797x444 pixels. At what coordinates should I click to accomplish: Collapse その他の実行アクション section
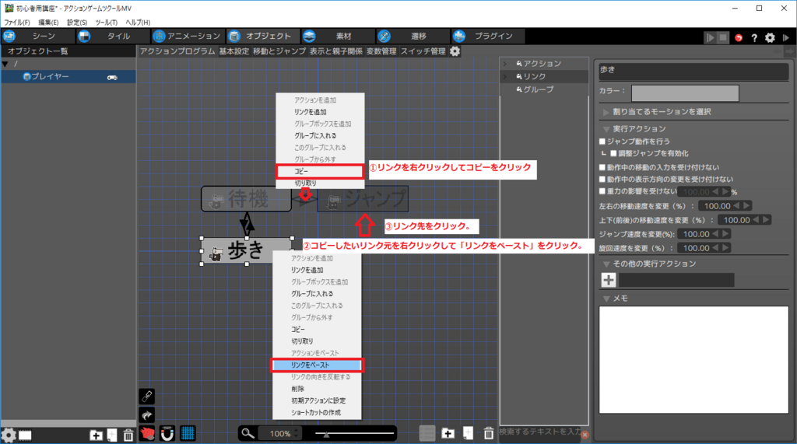[x=606, y=264]
